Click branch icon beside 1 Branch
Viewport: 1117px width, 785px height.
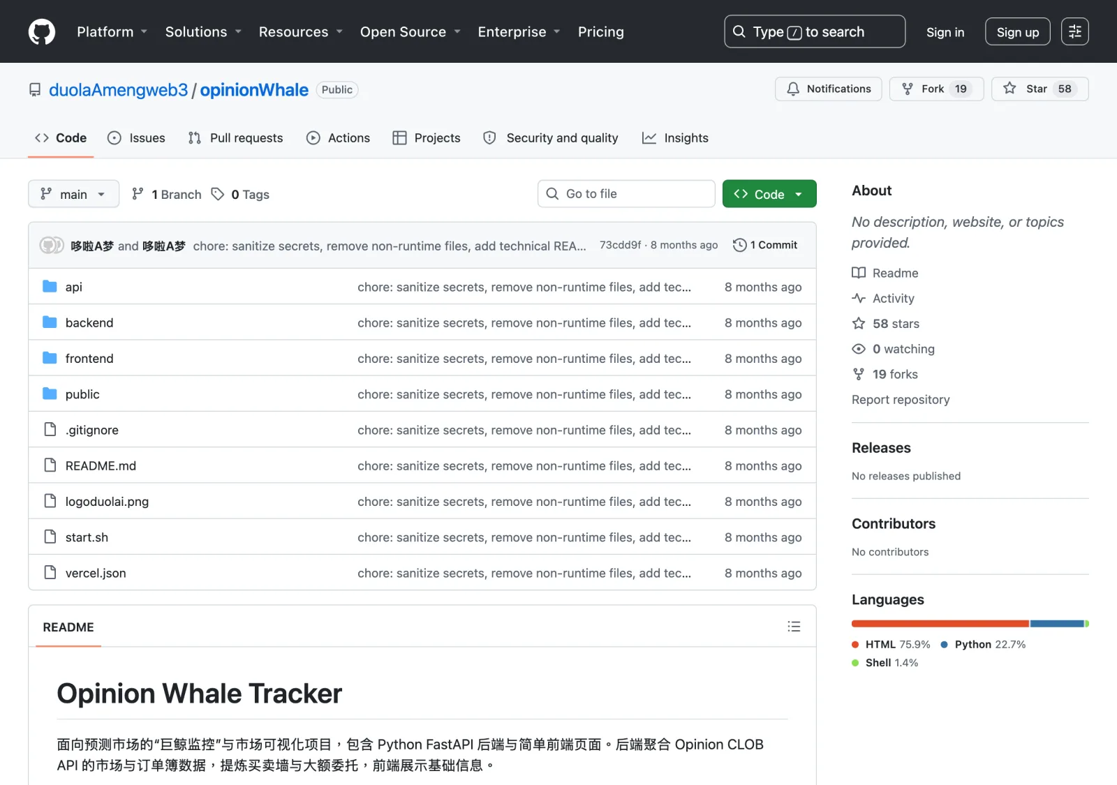click(138, 194)
